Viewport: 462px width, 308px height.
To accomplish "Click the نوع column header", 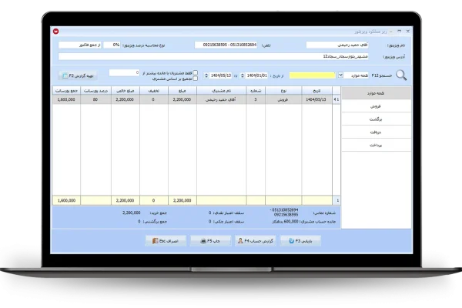I will (x=283, y=91).
